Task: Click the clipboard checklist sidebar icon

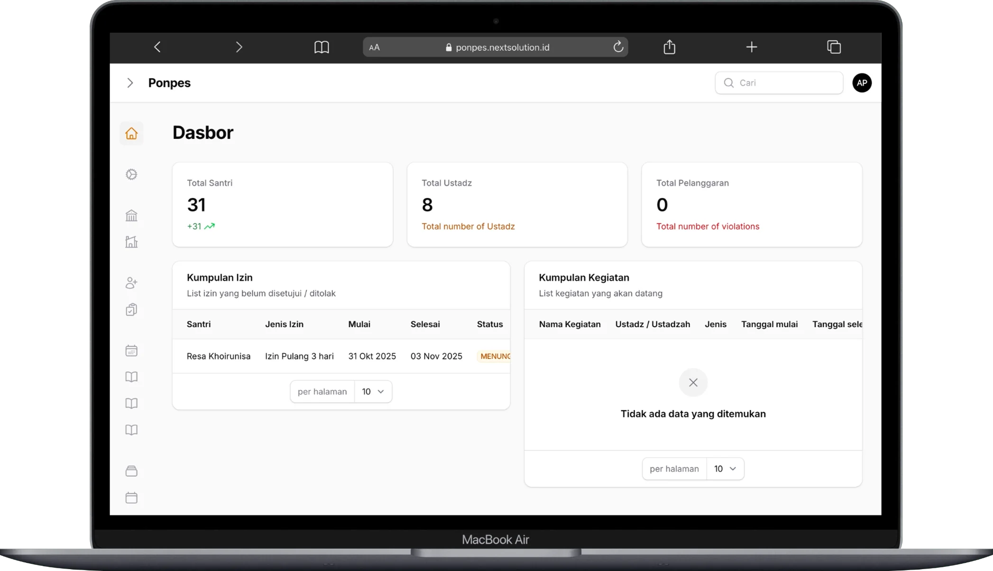Action: click(131, 310)
